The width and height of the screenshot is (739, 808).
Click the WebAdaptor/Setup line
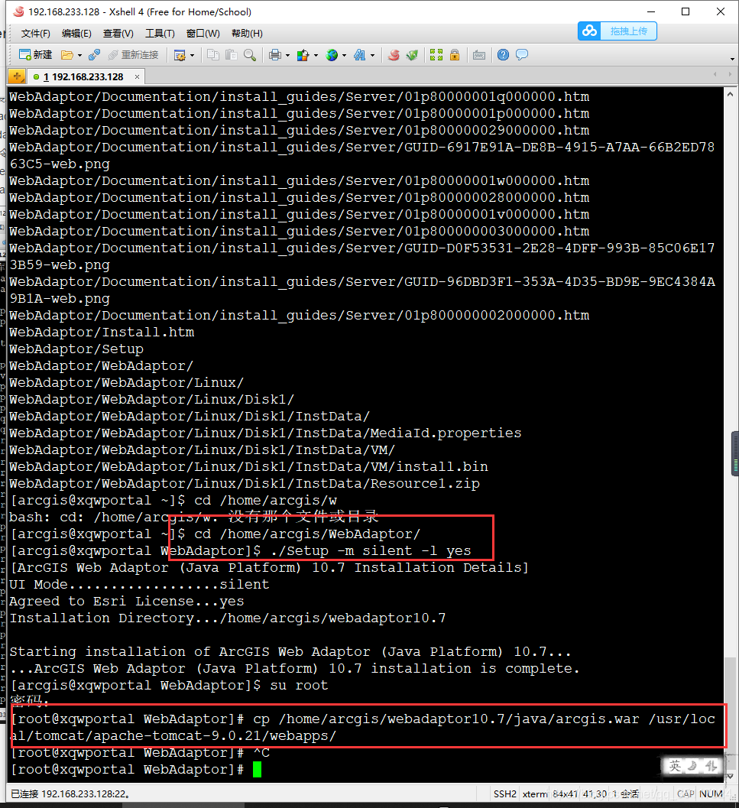coord(76,349)
